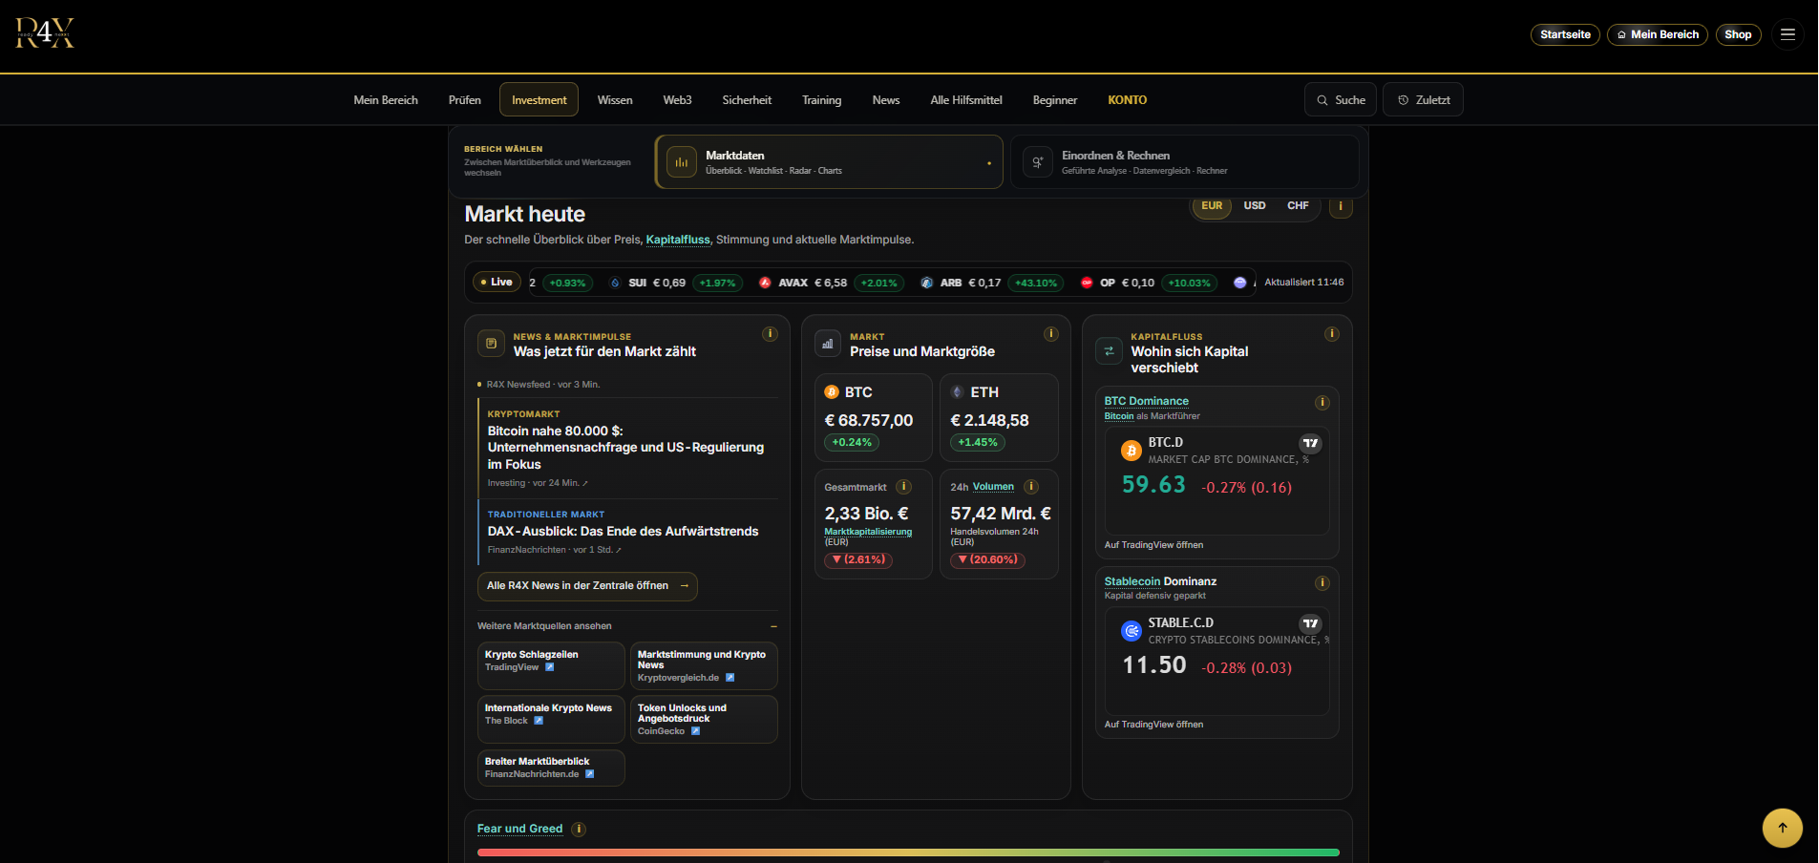Open the Einordnen & Rechnen area selector
Screen dimensions: 1819x863
1184,162
